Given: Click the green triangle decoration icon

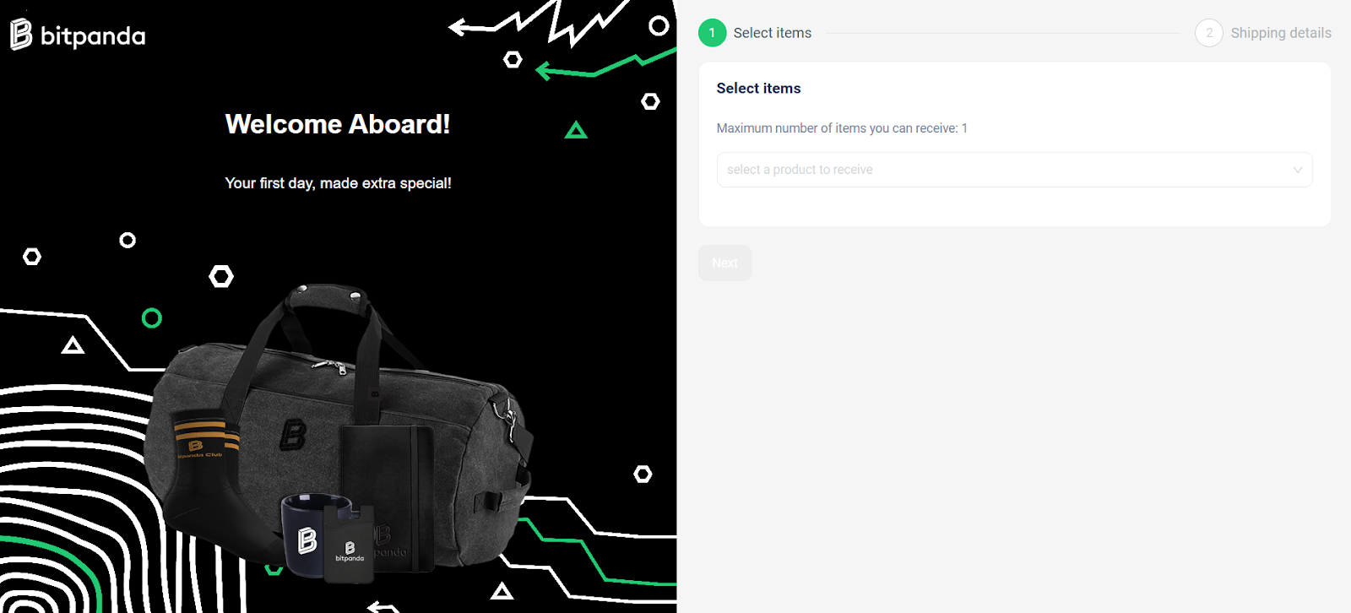Looking at the screenshot, I should pyautogui.click(x=576, y=130).
